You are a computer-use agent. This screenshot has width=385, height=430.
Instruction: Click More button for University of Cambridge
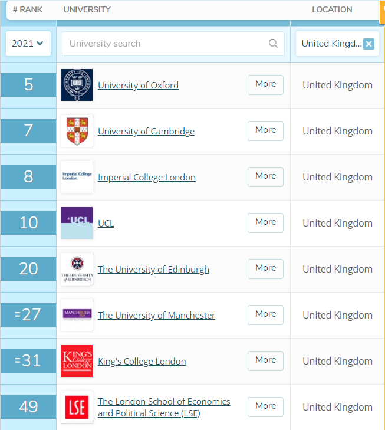coord(265,131)
